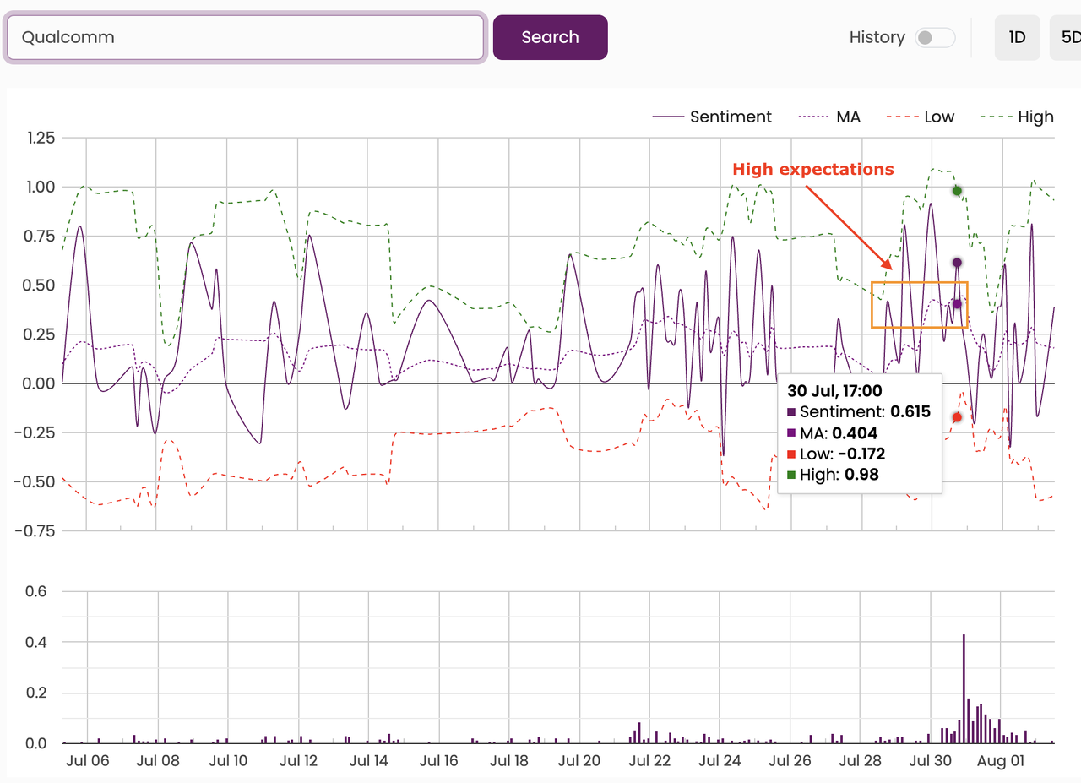The height and width of the screenshot is (783, 1081).
Task: Click the red Low data point marker
Action: point(957,417)
